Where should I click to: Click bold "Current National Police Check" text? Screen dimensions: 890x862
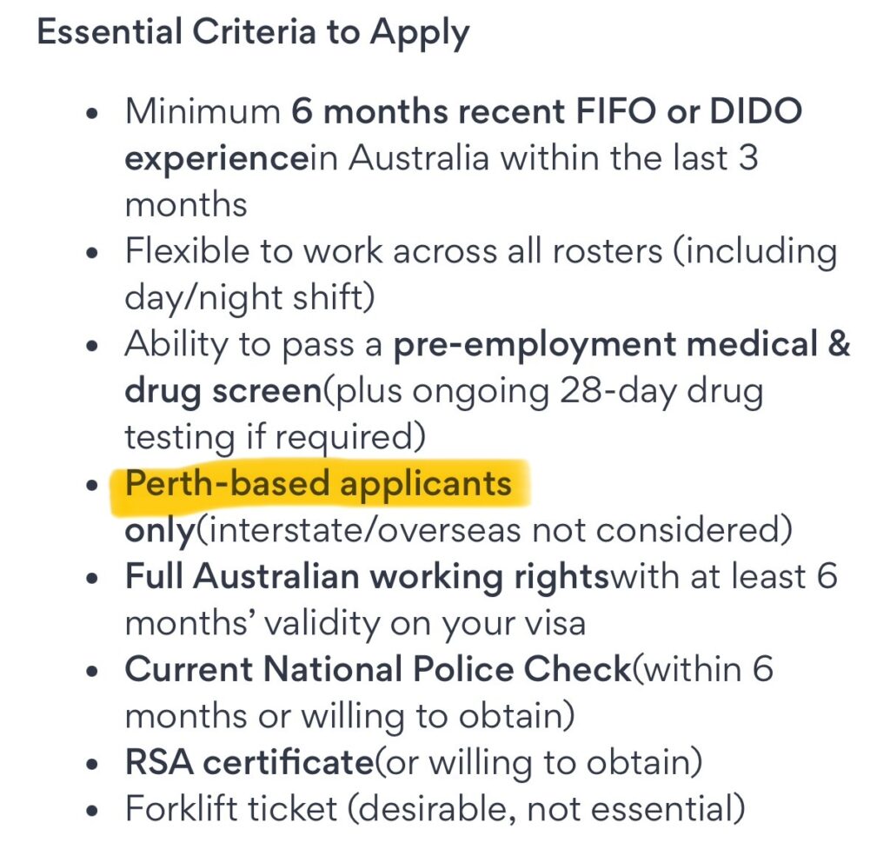pyautogui.click(x=377, y=670)
